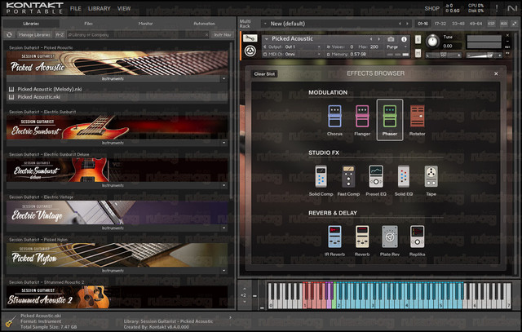The image size is (522, 332).
Task: Open the Purge dropdown menu
Action: [x=396, y=47]
